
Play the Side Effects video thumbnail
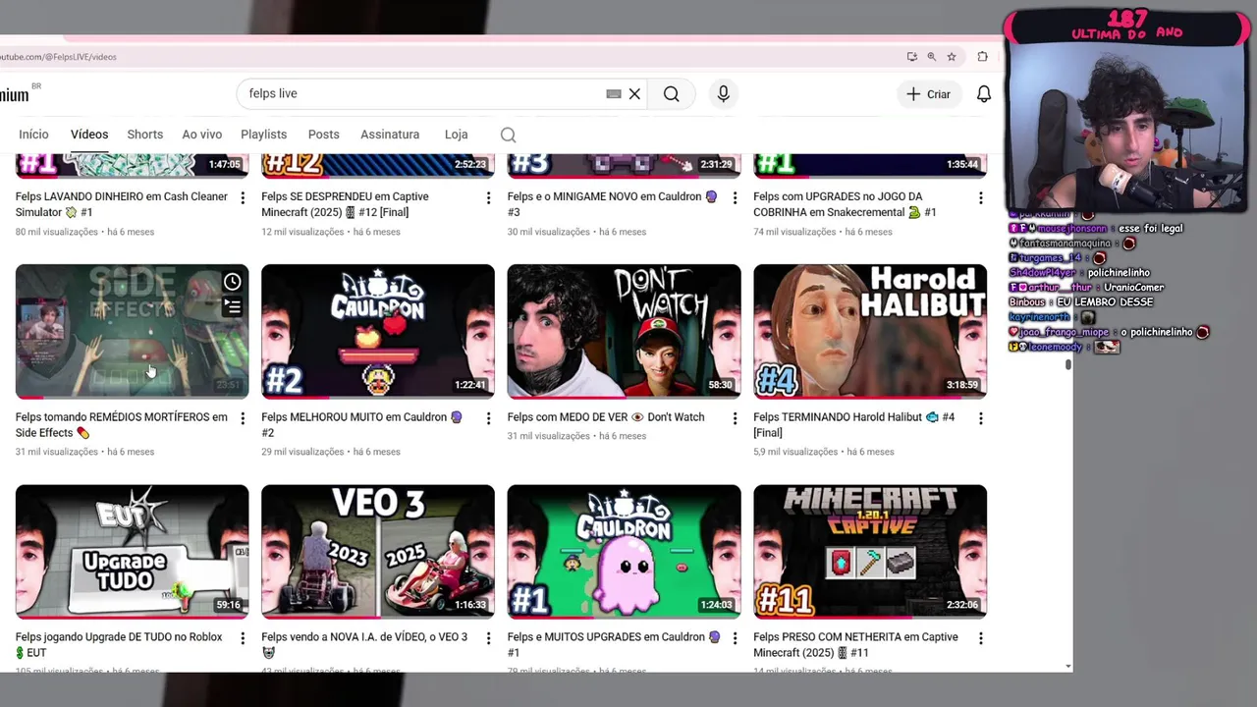click(x=132, y=331)
